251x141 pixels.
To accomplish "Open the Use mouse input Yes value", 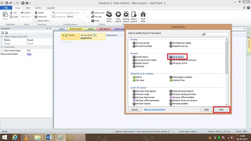I will pyautogui.click(x=39, y=51).
